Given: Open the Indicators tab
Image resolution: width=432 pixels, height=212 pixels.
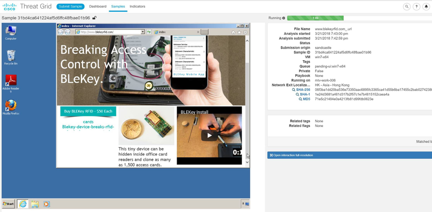Looking at the screenshot, I should point(137,7).
